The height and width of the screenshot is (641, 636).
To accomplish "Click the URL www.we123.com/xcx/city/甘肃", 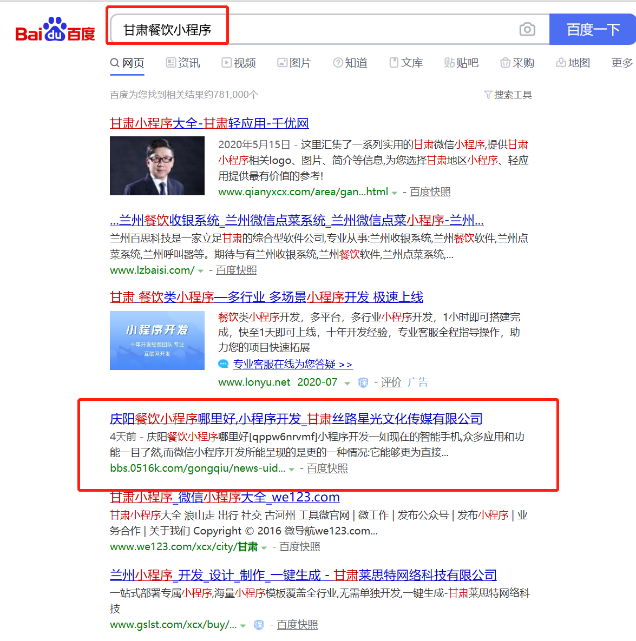I will click(x=184, y=546).
